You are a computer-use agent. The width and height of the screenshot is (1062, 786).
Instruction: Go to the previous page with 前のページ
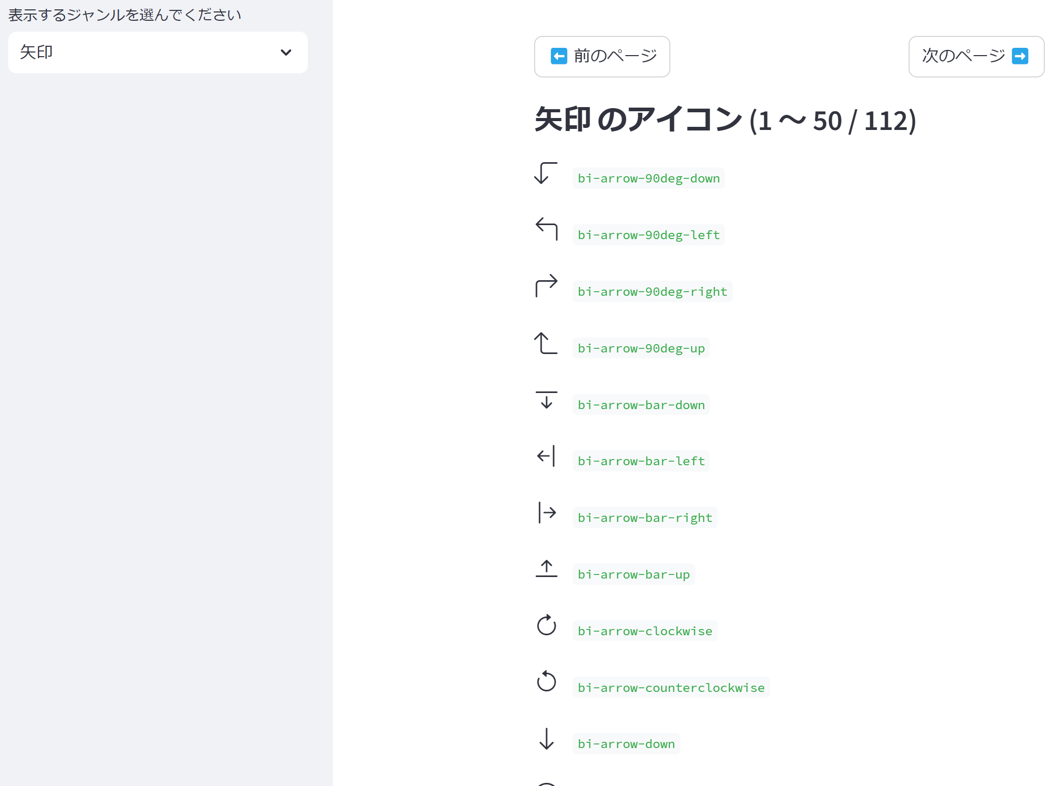602,57
